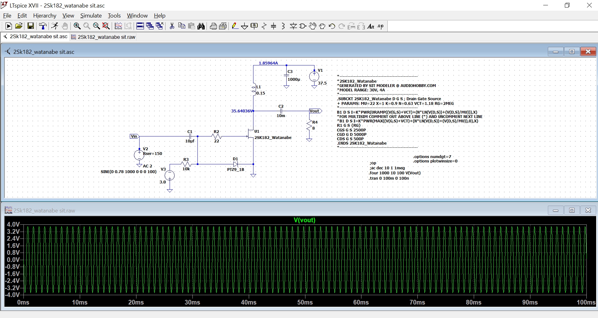Select the Text Aa tool
Screen dimensions: 598x318
point(371,26)
